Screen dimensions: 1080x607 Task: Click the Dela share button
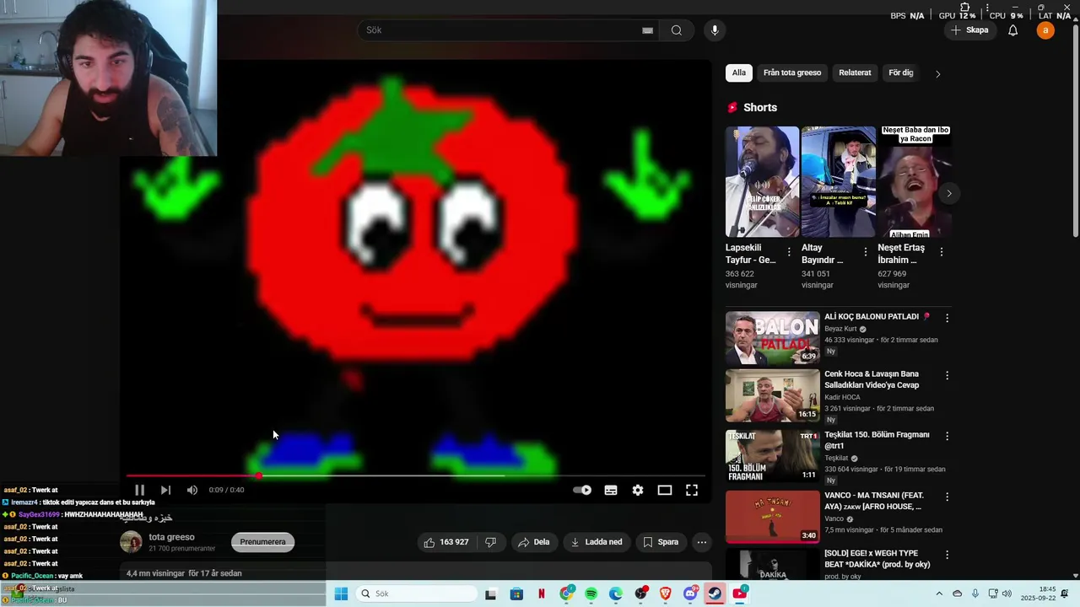[x=533, y=542]
